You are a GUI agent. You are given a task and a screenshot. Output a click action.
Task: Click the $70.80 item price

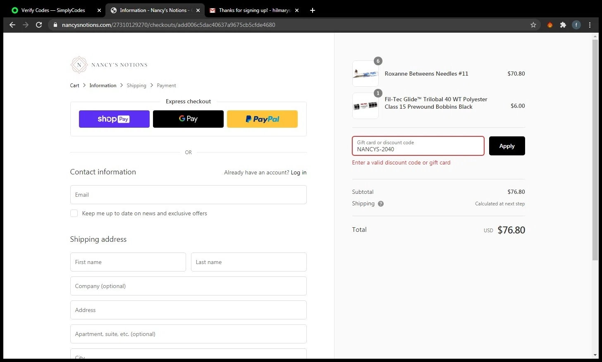(x=516, y=74)
